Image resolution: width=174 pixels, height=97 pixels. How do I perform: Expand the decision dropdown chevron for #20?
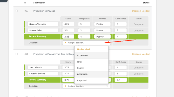[107, 86]
